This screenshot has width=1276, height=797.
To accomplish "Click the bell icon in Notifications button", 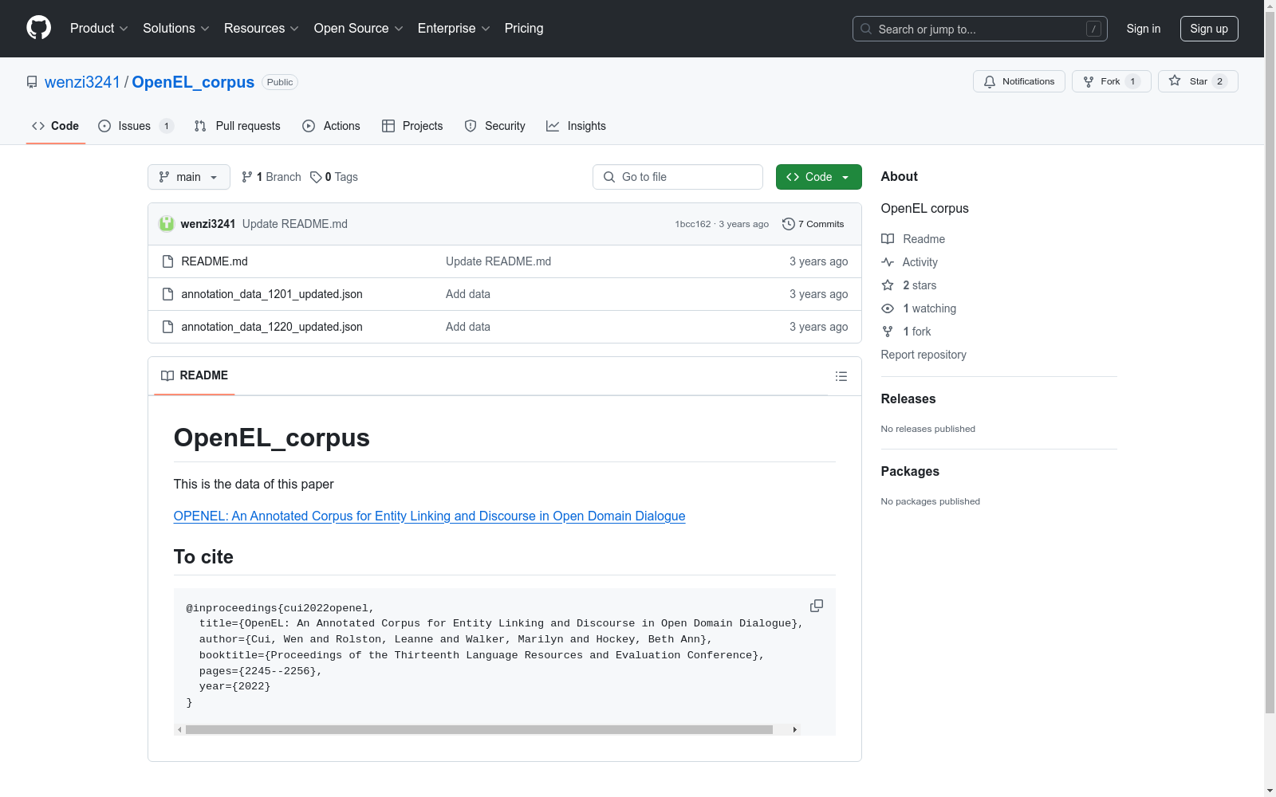I will (x=990, y=81).
